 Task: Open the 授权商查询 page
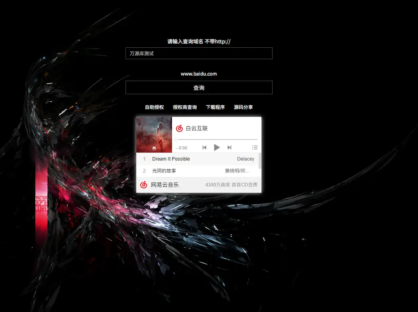click(185, 107)
